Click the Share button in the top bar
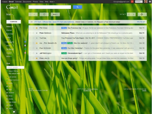This screenshot has width=152, height=114. tap(139, 2)
